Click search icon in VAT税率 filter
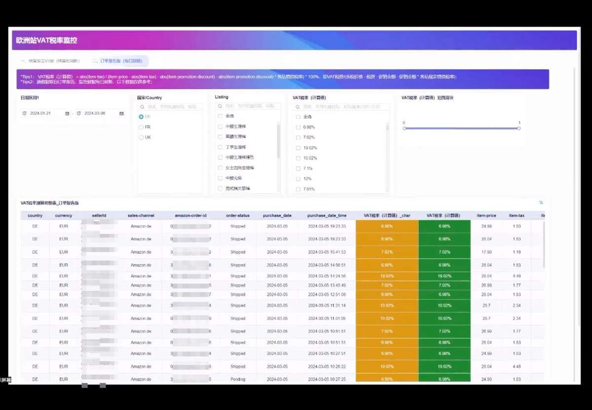The image size is (592, 410). click(298, 106)
